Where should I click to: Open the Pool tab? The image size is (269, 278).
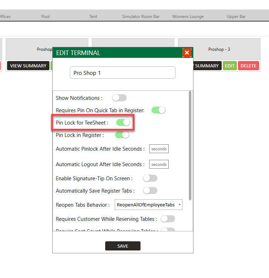tap(46, 17)
